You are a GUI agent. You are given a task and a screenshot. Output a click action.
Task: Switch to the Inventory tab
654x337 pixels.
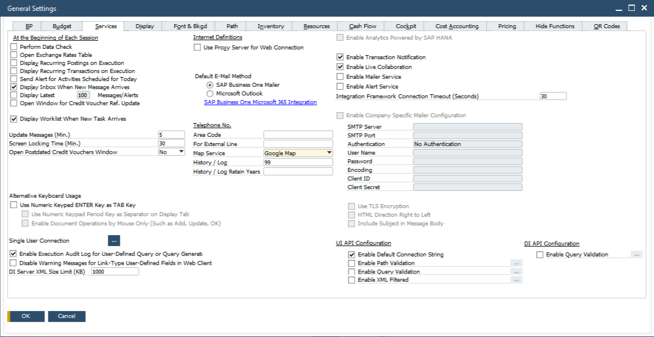(271, 26)
